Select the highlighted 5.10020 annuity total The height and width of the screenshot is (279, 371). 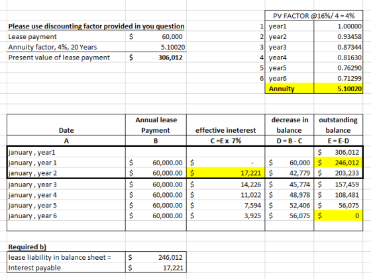click(339, 89)
